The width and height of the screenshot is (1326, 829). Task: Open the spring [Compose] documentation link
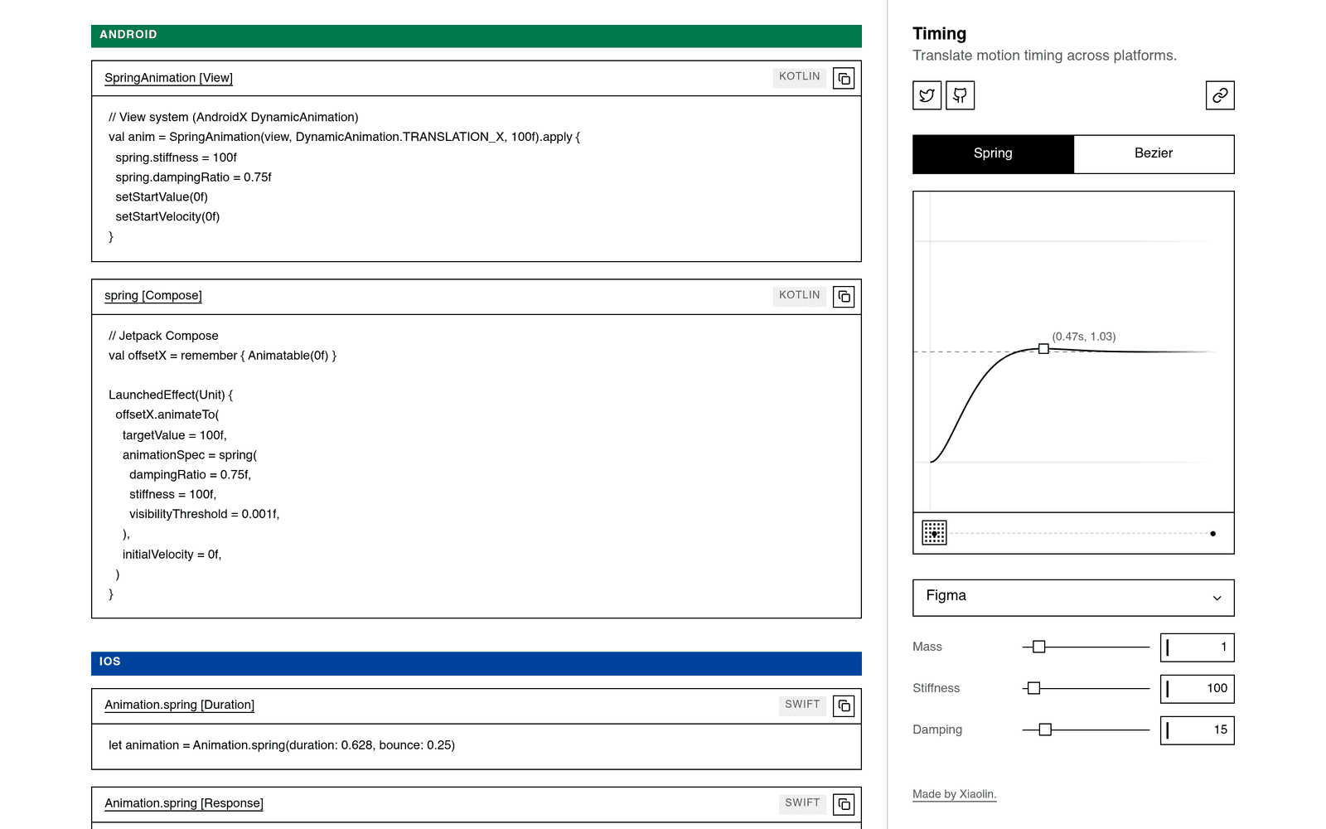point(153,296)
